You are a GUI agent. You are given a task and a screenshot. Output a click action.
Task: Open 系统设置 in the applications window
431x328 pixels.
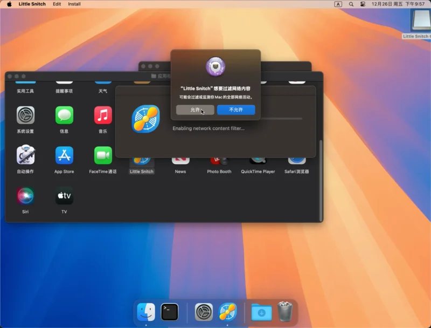pyautogui.click(x=25, y=115)
